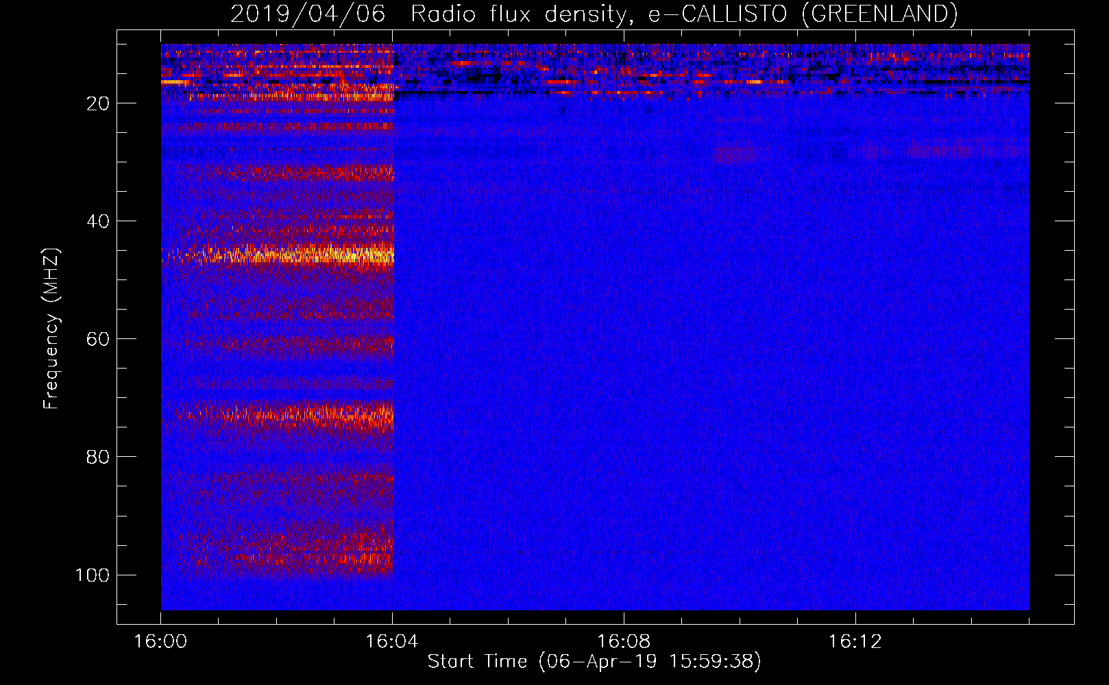Click the bright yellow emission band near 46 MHz
The height and width of the screenshot is (685, 1109).
[278, 255]
